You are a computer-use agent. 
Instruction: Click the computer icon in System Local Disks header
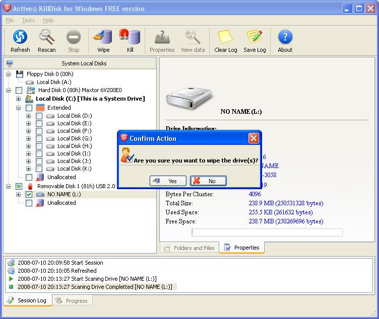10,63
